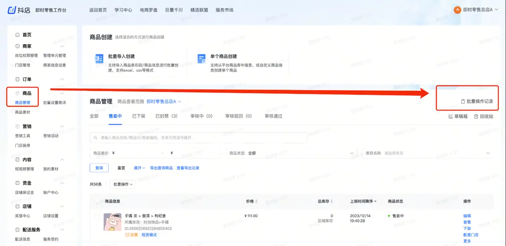This screenshot has height=246, width=506.
Task: Click the 配置门店 link in the 操作 column
Action: point(471,235)
